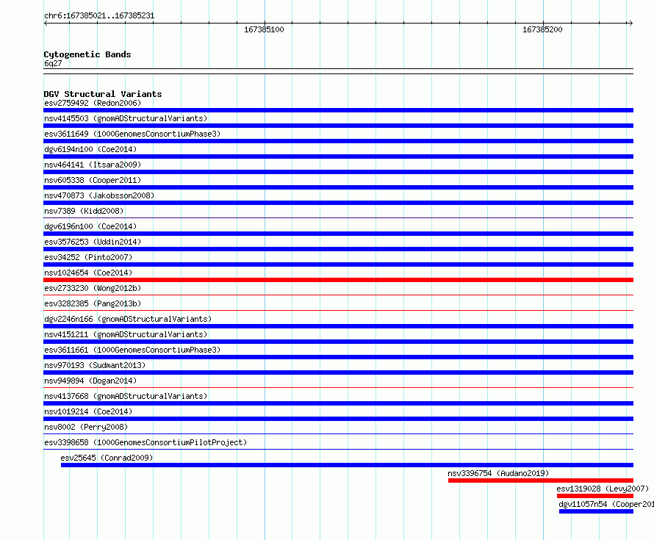Open variant esv1319028 (Levy2007)
Image resolution: width=654 pixels, height=540 pixels.
coord(603,489)
